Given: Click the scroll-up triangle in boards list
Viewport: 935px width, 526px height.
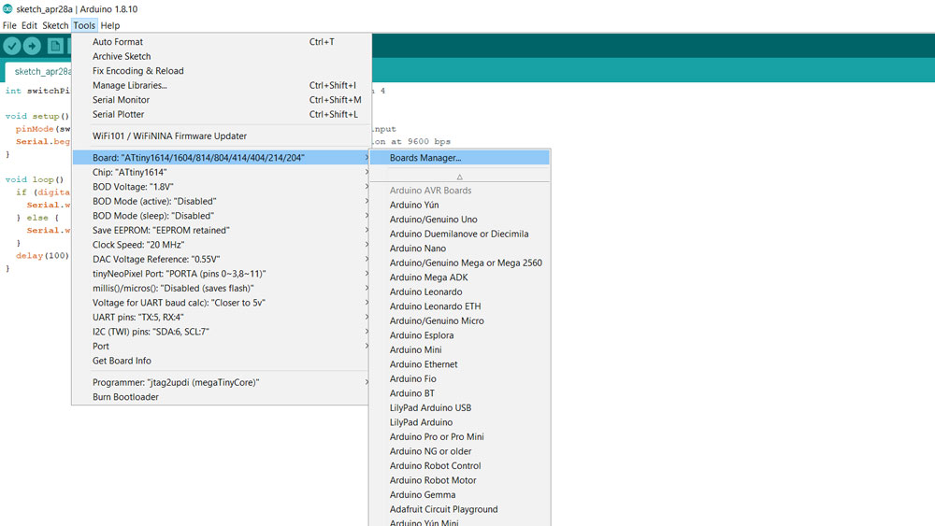Looking at the screenshot, I should tap(459, 177).
